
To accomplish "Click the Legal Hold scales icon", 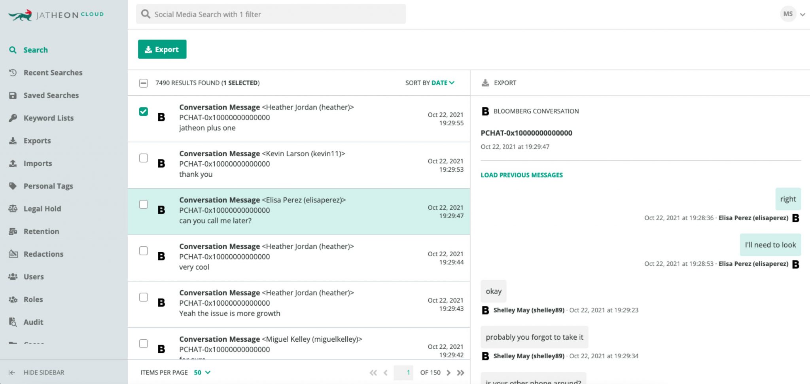I will 13,208.
